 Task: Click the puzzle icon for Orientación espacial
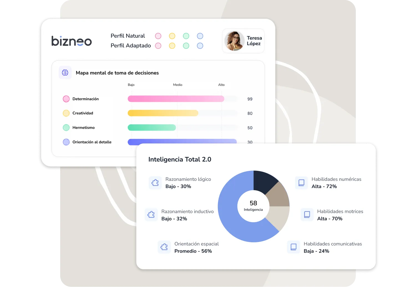click(164, 247)
